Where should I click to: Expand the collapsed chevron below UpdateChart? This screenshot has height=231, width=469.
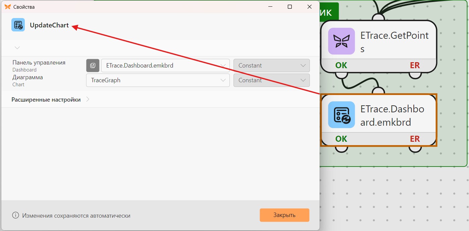pyautogui.click(x=17, y=48)
